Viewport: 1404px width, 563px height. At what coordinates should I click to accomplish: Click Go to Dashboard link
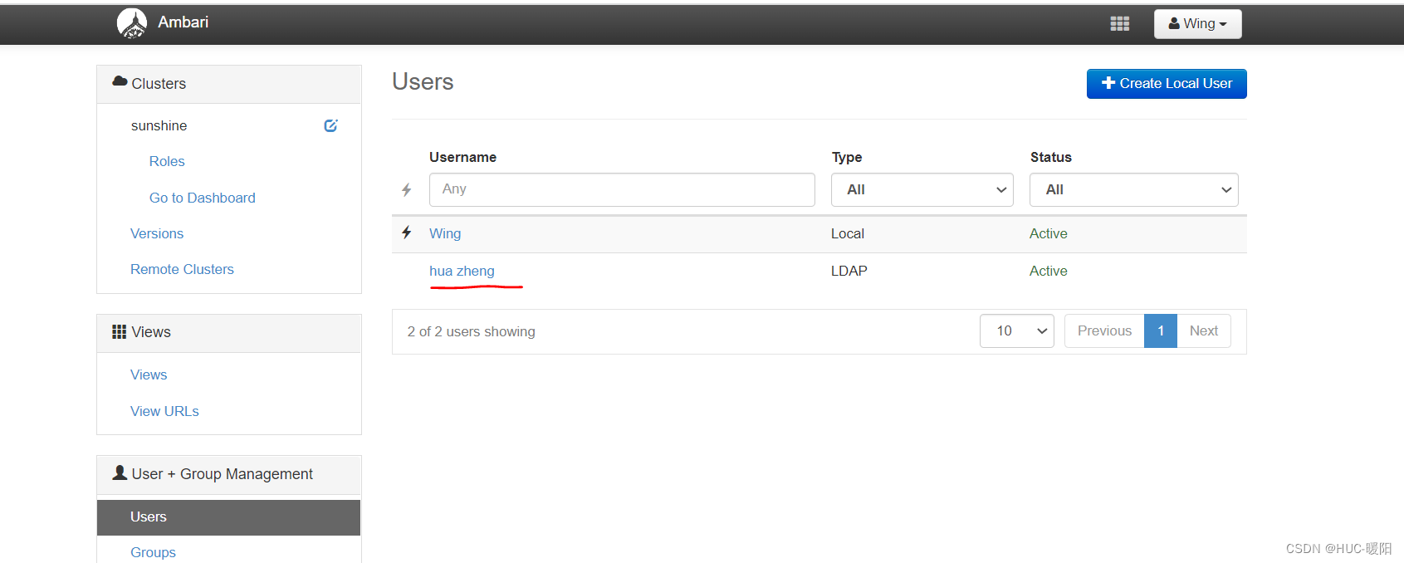(203, 198)
